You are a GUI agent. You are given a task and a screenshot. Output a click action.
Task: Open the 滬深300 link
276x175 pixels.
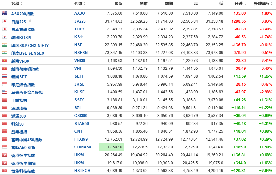pos(18,116)
